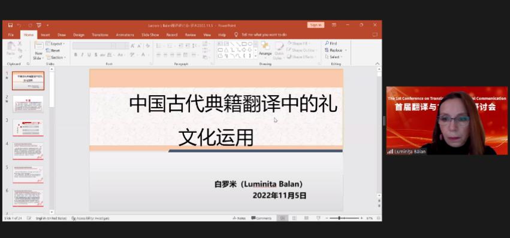Open the Slide Show ribbon tab

coord(150,35)
